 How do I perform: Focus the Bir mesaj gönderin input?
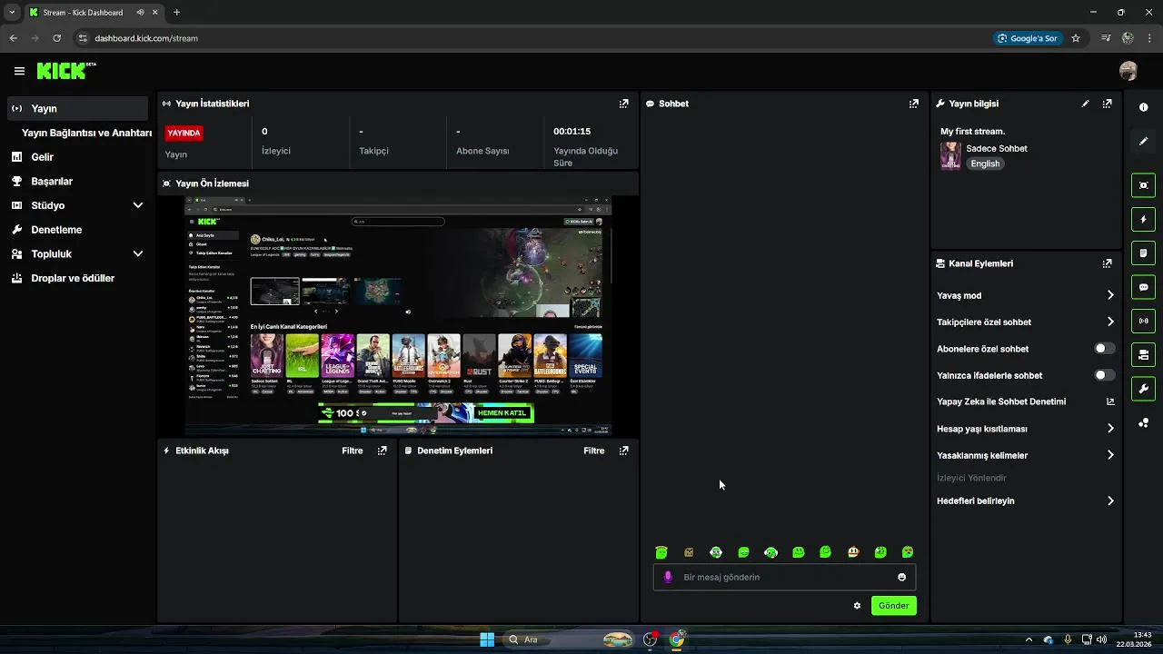point(784,577)
